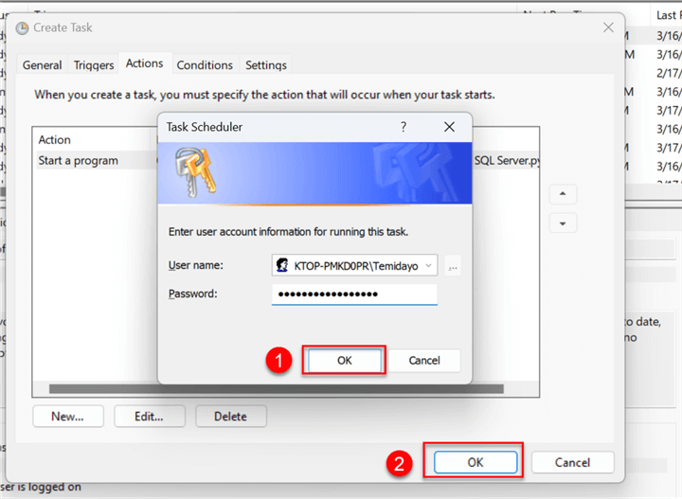
Task: Click the New... action button
Action: coord(68,417)
